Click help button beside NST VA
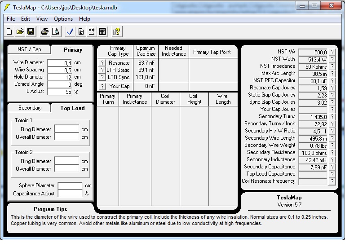The height and width of the screenshot is (247, 345). (332, 52)
